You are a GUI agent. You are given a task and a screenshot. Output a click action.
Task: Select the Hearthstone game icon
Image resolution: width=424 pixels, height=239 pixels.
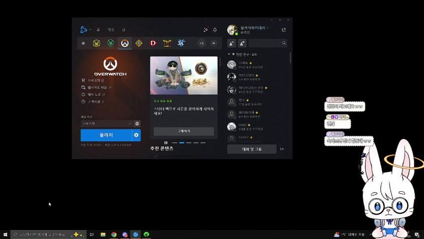(x=139, y=43)
